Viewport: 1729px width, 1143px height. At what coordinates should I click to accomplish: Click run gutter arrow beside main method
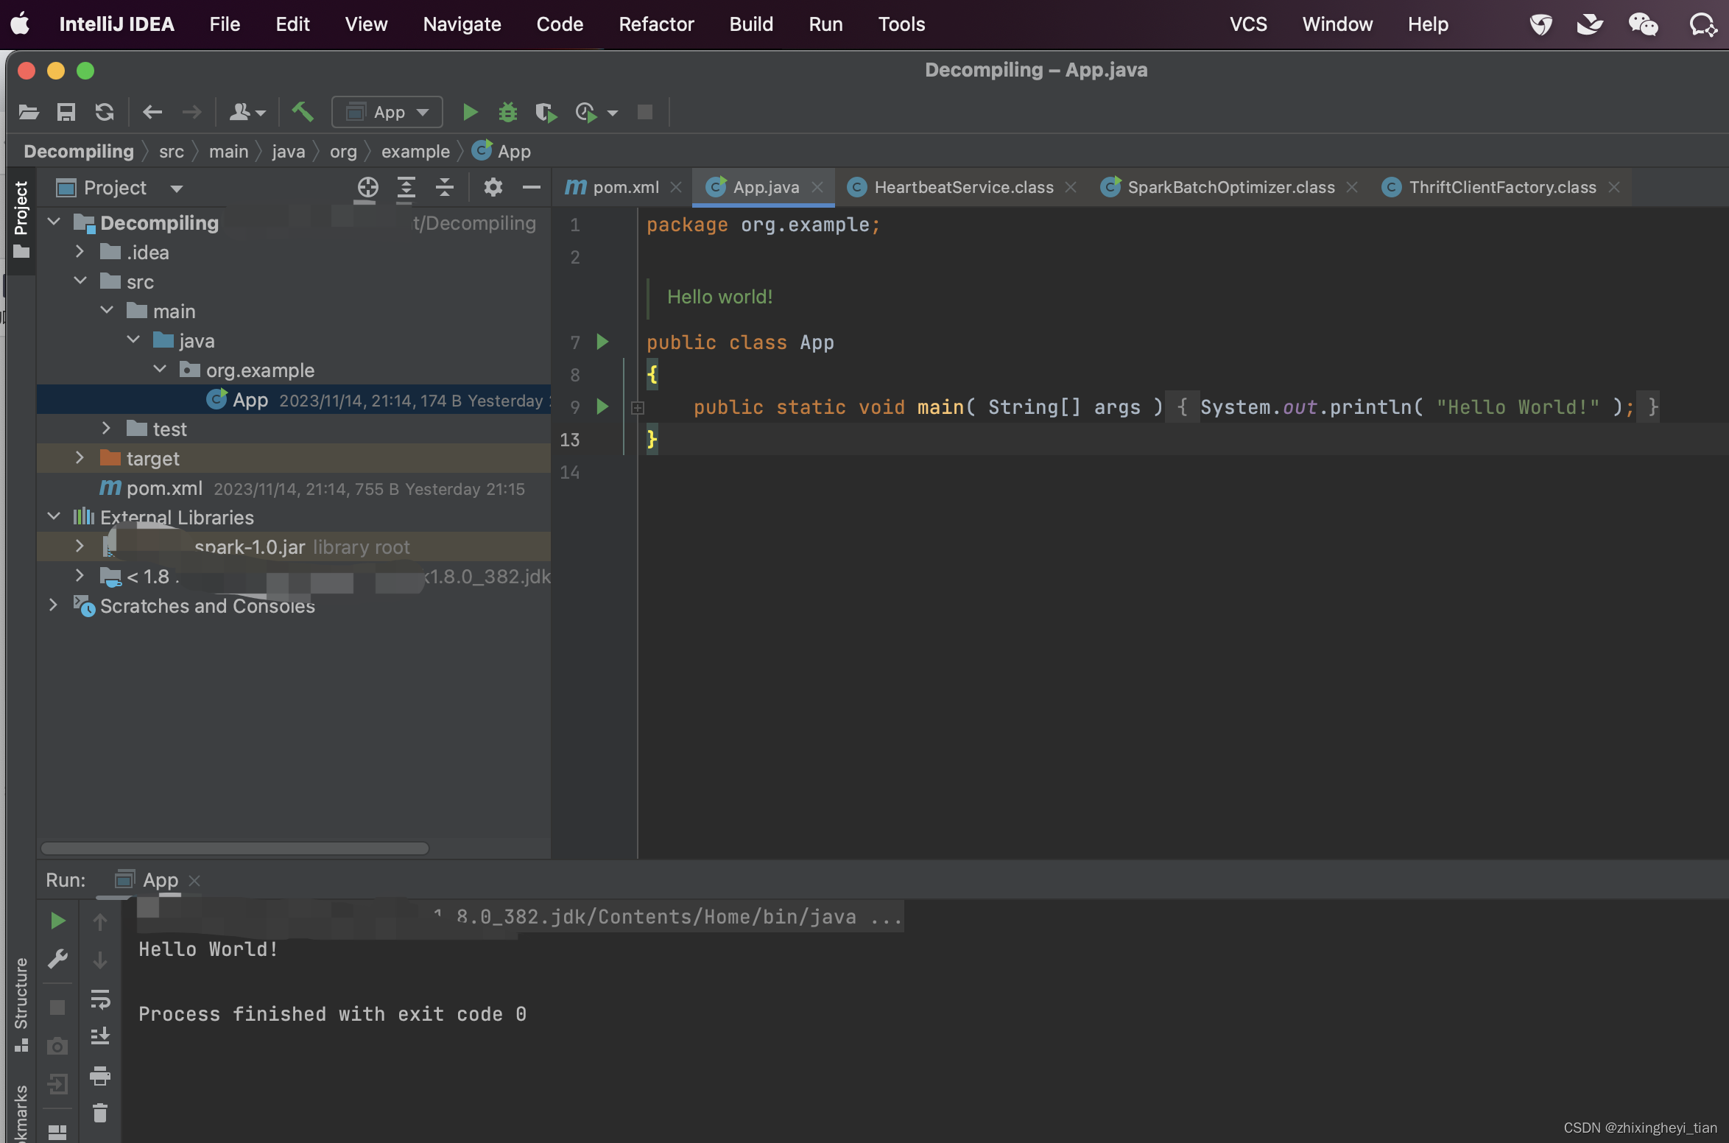602,407
